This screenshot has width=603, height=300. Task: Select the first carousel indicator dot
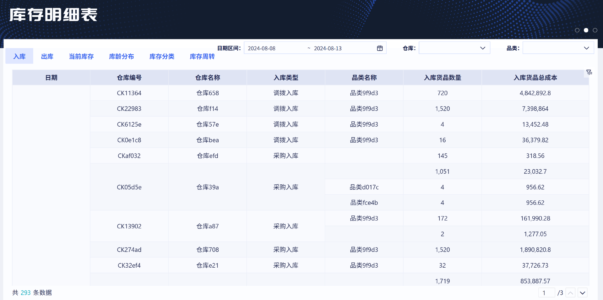tap(577, 30)
